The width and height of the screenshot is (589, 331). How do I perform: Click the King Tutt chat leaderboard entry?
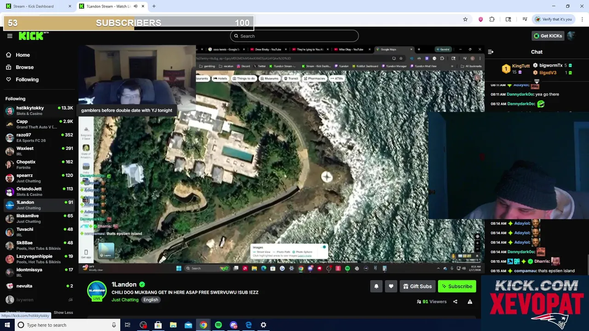pyautogui.click(x=515, y=69)
